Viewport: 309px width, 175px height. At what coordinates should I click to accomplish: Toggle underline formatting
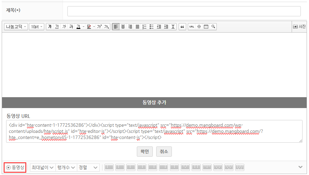(x=57, y=27)
